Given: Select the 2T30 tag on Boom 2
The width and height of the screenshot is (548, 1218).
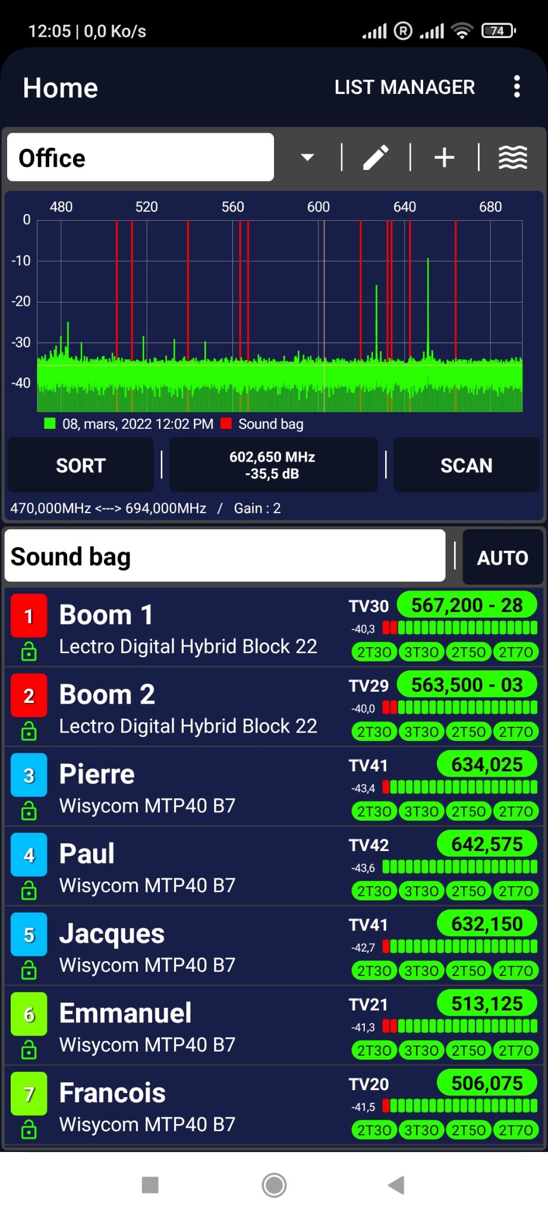Looking at the screenshot, I should 374,732.
